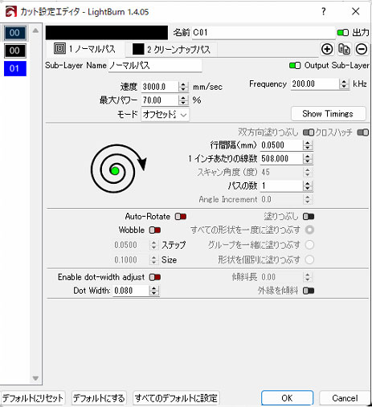Click the 名前 field containing C01
Viewport: 372px width, 407px height.
(x=264, y=33)
